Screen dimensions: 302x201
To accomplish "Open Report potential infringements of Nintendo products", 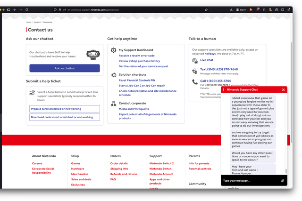I will coord(148,116).
